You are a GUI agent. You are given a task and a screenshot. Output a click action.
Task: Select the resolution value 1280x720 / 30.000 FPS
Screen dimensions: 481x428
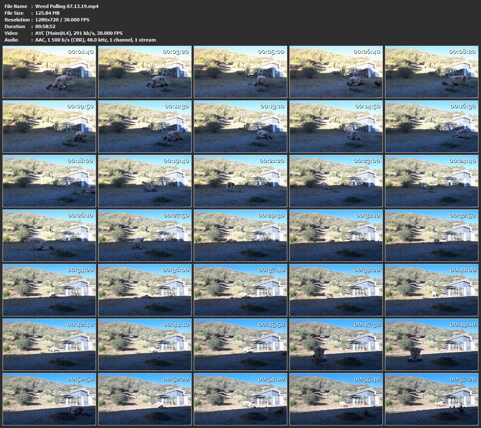tap(62, 20)
